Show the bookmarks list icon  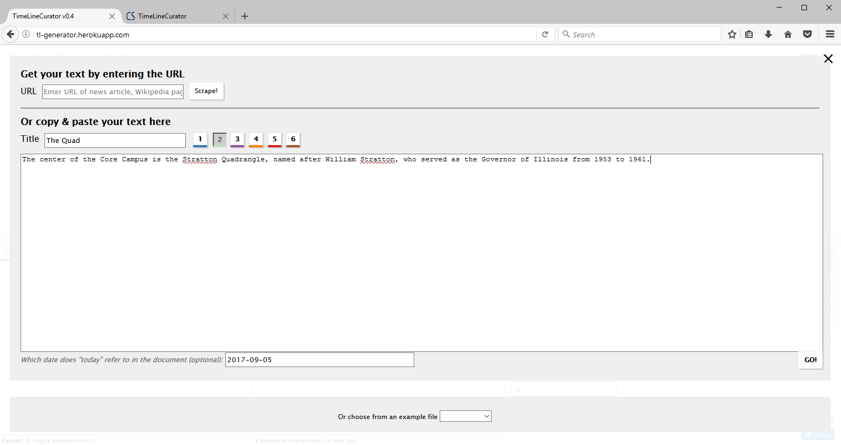click(x=749, y=35)
